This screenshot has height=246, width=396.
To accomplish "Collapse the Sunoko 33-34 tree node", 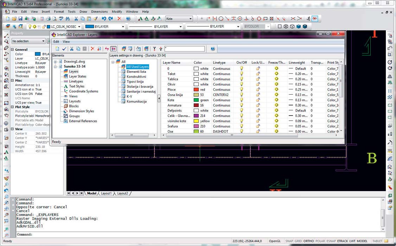I will point(55,67).
